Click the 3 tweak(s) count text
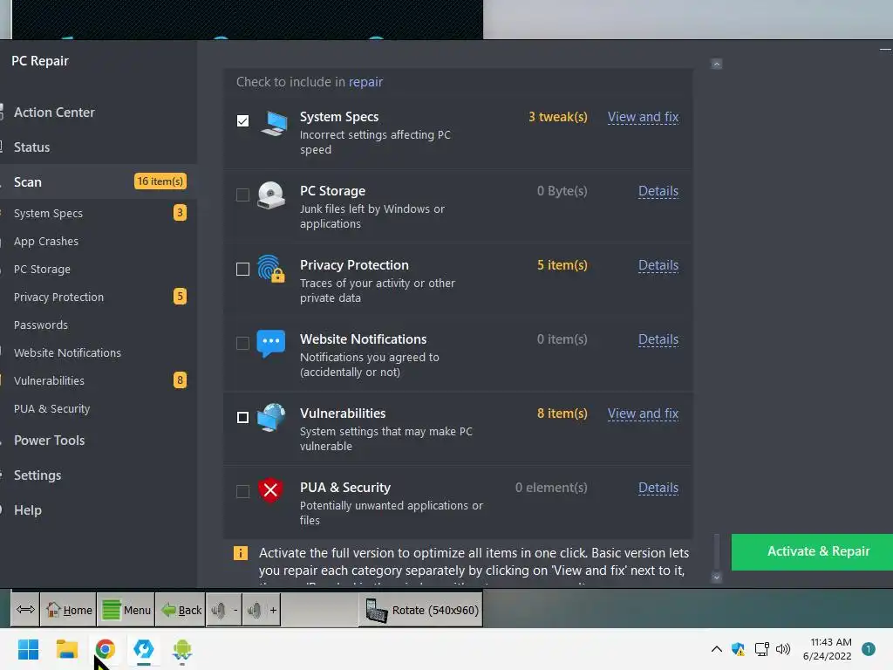 coord(557,117)
